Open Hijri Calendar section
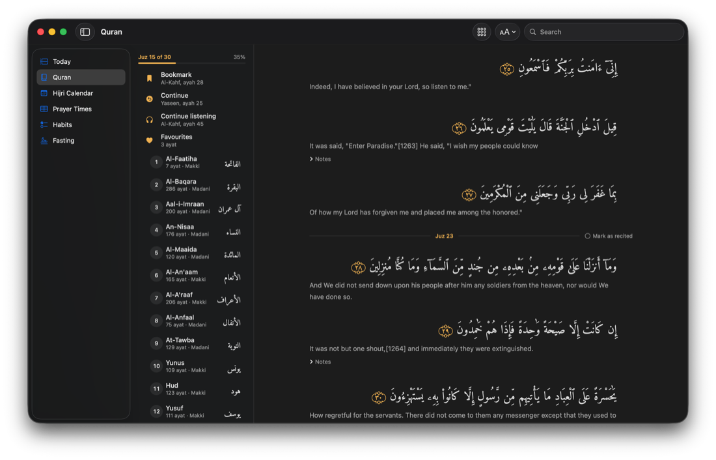The height and width of the screenshot is (460, 716). point(81,93)
